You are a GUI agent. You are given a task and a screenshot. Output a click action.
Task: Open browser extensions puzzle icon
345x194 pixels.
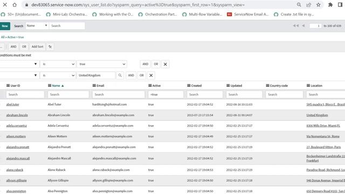pyautogui.click(x=330, y=5)
